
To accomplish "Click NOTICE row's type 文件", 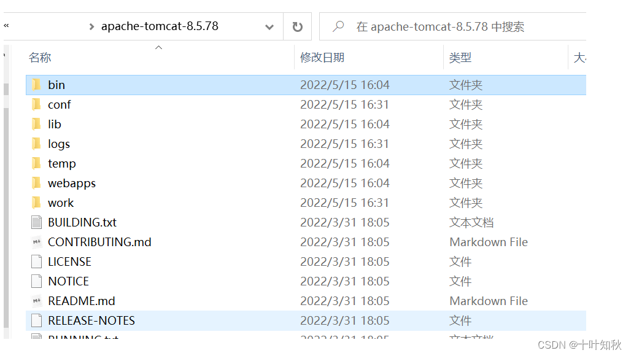I will pyautogui.click(x=460, y=281).
